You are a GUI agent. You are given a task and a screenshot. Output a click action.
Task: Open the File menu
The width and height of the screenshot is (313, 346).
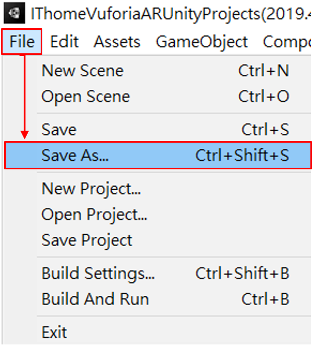coord(21,42)
